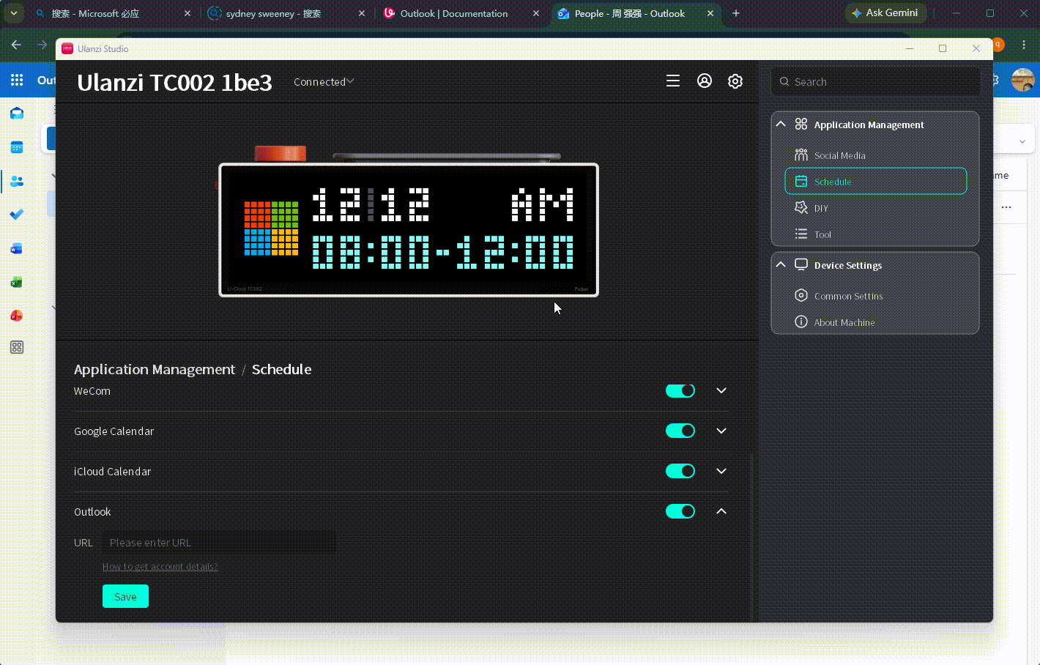
Task: Open Word app in Outlook left rail
Action: 17,248
